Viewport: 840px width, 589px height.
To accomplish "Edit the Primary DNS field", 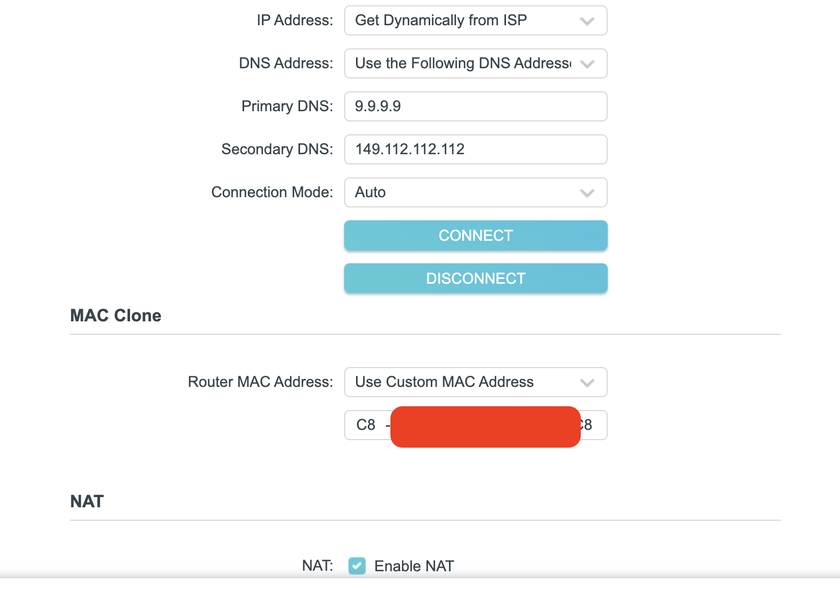I will [475, 106].
